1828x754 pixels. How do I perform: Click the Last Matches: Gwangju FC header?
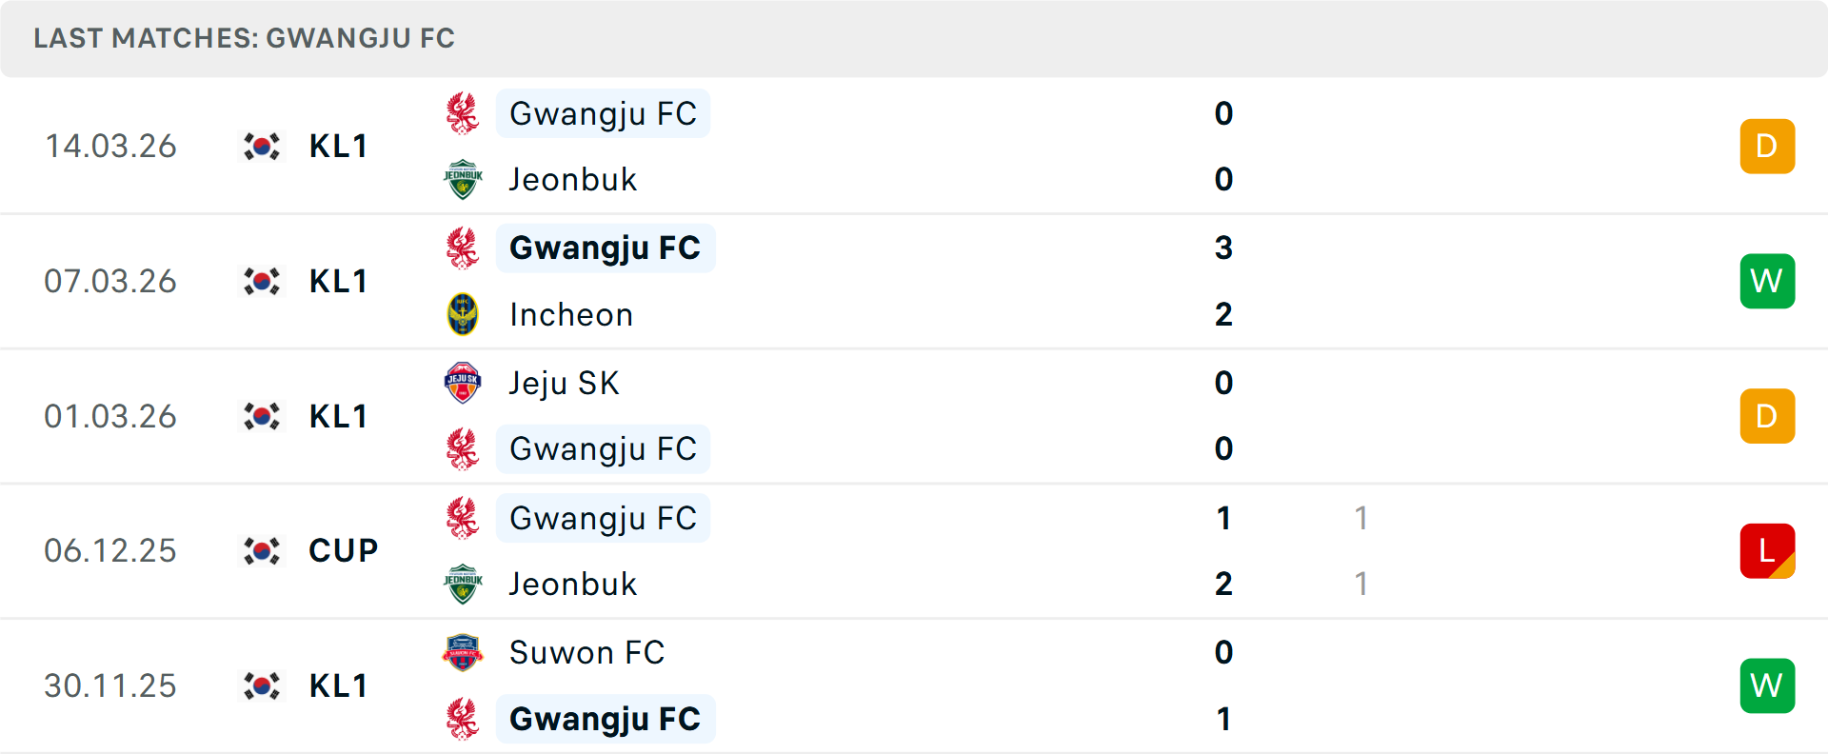244,38
